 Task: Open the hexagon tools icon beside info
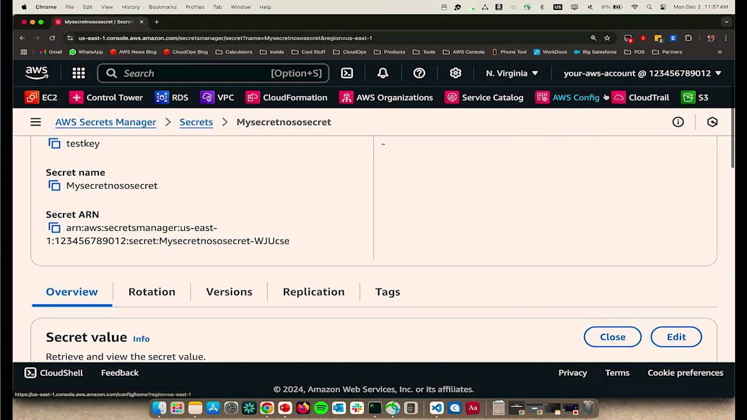coord(713,122)
